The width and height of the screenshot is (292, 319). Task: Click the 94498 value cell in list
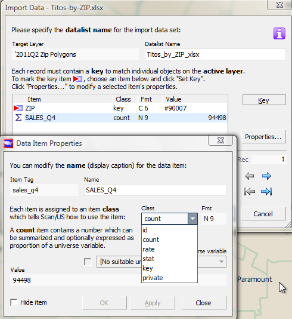pyautogui.click(x=217, y=118)
